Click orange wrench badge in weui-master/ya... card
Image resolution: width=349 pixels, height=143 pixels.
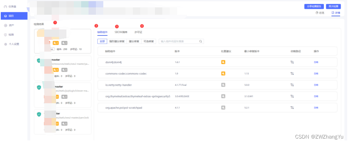click(56, 70)
